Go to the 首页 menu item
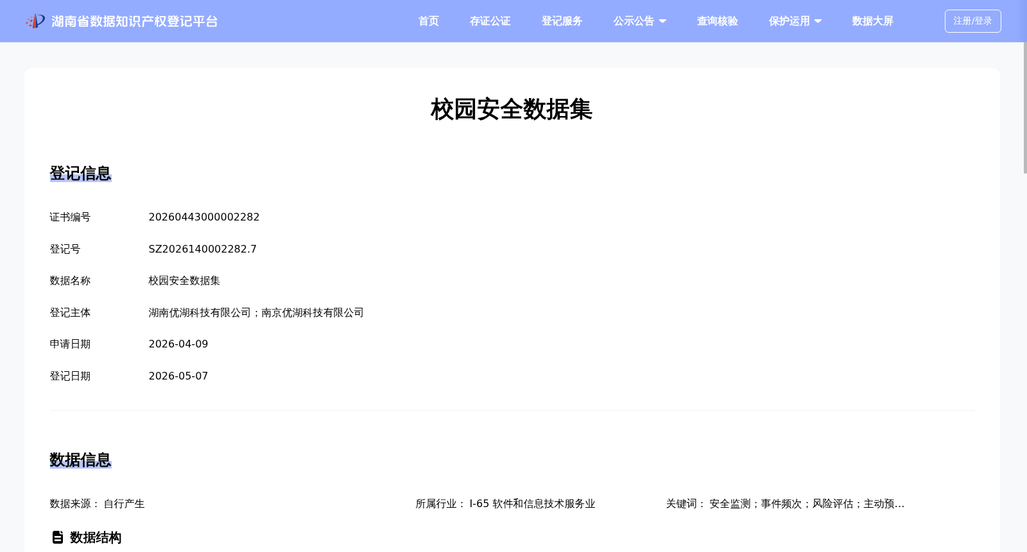The height and width of the screenshot is (552, 1027). 429,21
